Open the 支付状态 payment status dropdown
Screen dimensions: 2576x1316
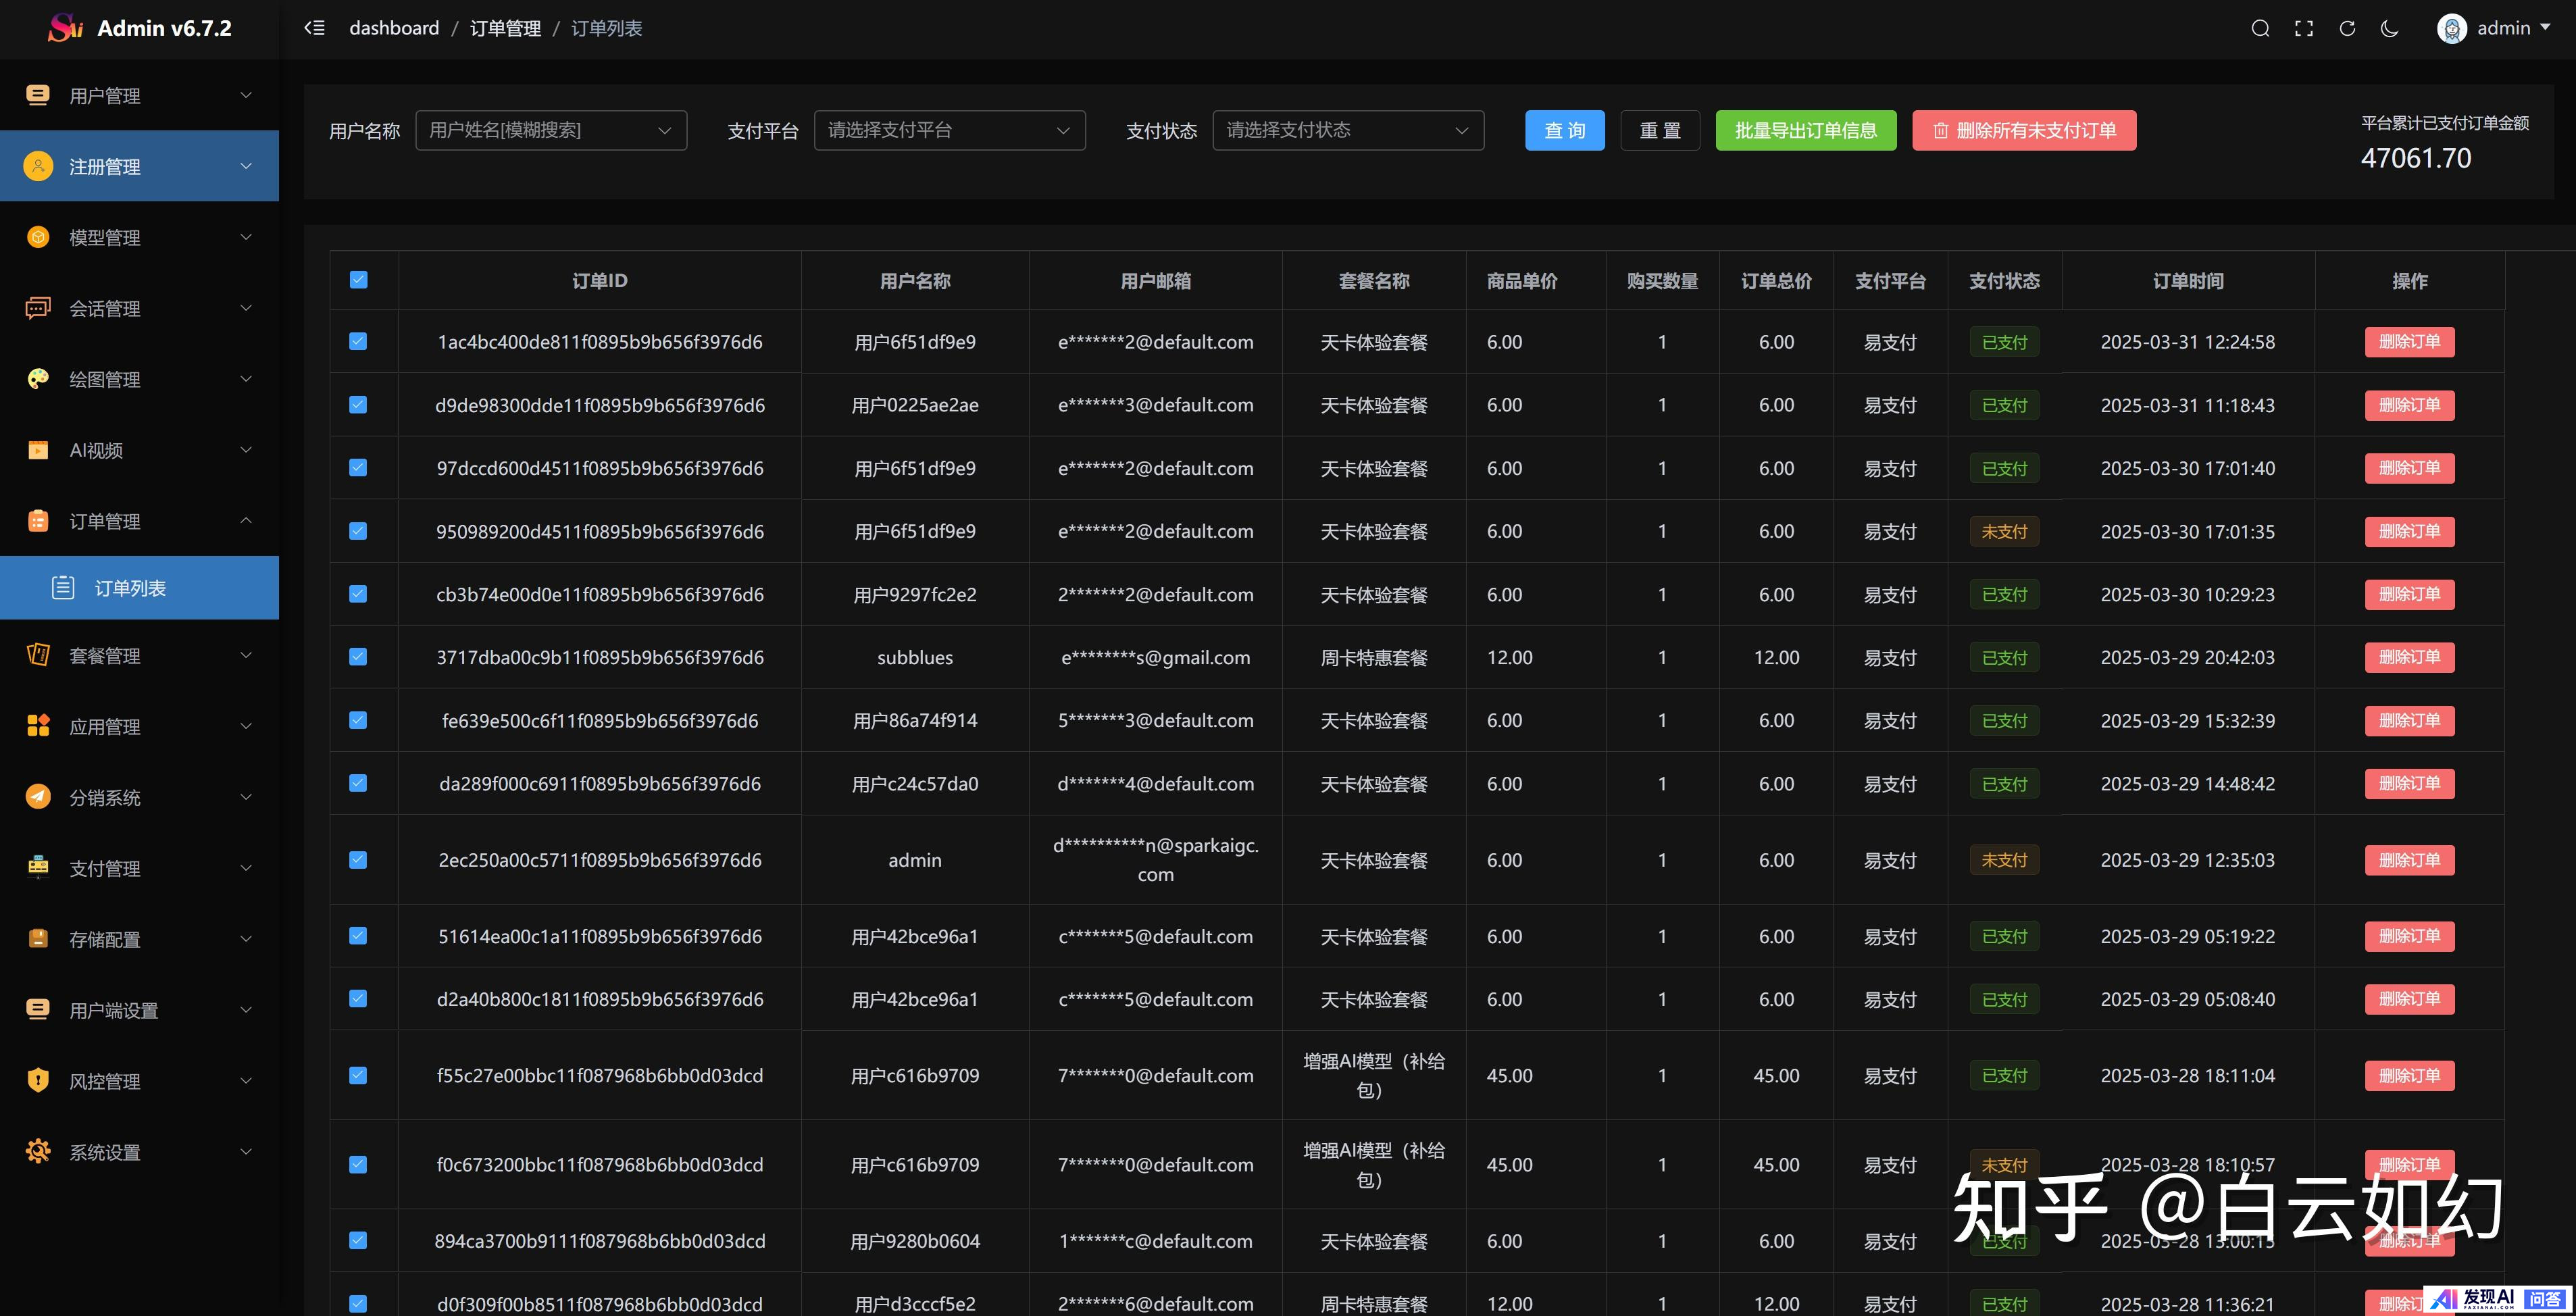coord(1347,130)
